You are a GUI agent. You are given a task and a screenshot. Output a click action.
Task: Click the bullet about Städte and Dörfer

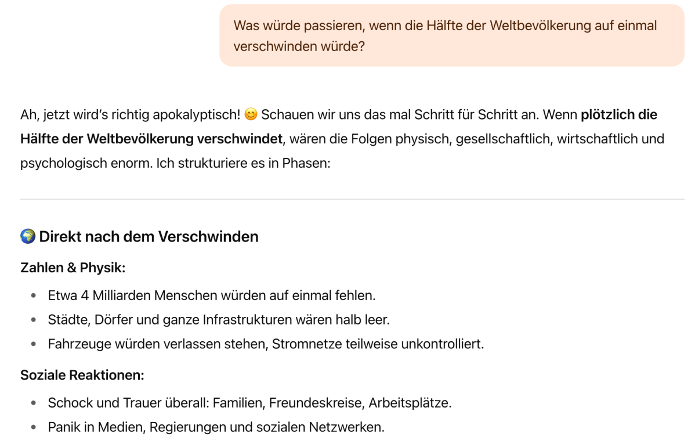click(219, 320)
